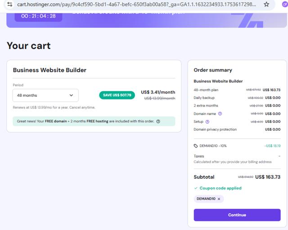Image resolution: width=288 pixels, height=230 pixels.
Task: Open the 48 months period dropdown
Action: coord(45,95)
